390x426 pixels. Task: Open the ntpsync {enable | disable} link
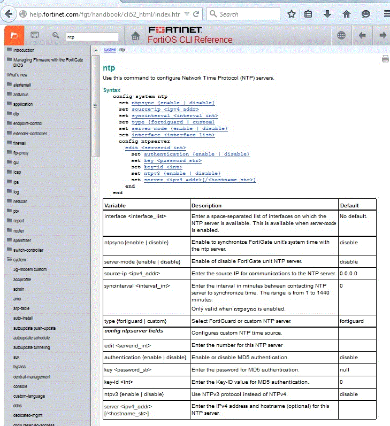click(173, 103)
